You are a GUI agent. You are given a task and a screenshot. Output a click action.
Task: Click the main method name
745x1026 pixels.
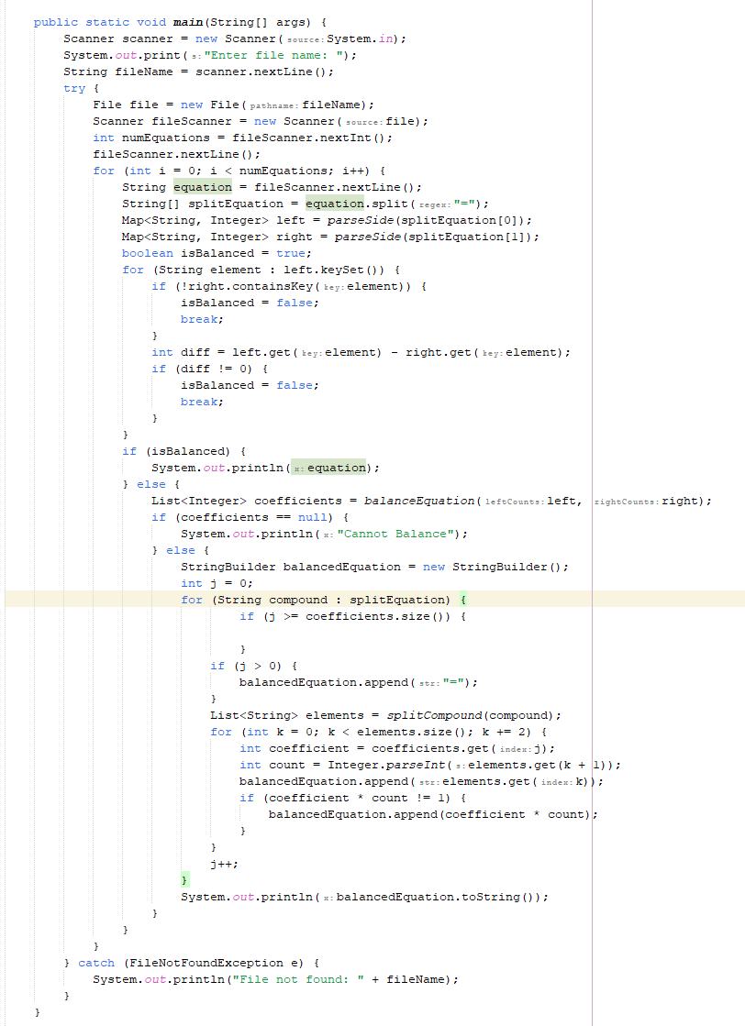(x=188, y=21)
